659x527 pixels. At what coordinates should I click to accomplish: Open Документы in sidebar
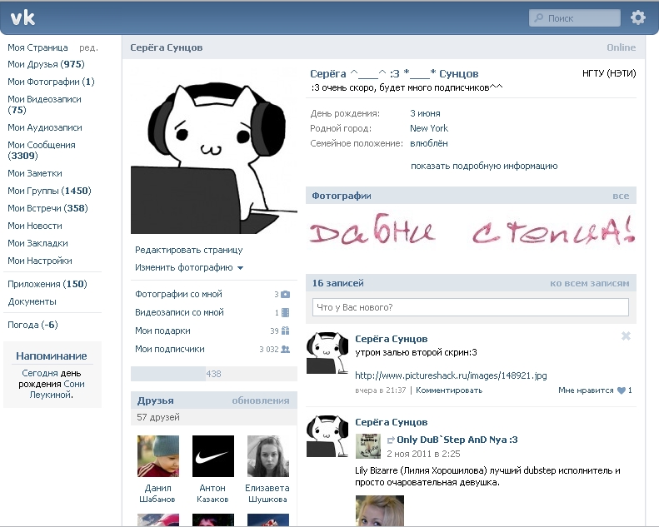pyautogui.click(x=32, y=301)
